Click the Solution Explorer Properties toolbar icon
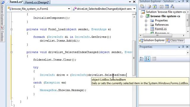 142,7
